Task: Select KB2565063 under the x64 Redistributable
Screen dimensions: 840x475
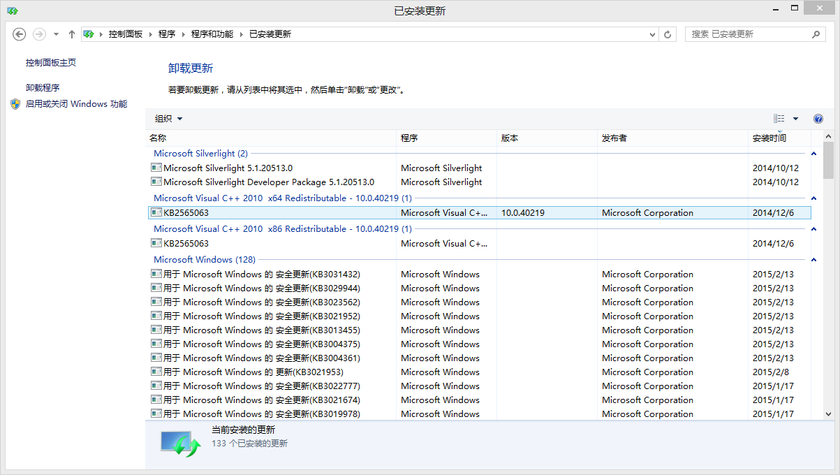Action: click(480, 213)
